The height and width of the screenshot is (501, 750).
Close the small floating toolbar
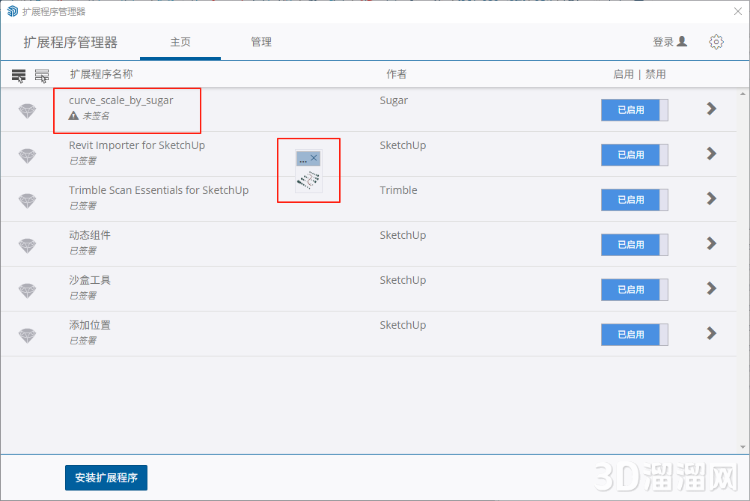pyautogui.click(x=314, y=158)
